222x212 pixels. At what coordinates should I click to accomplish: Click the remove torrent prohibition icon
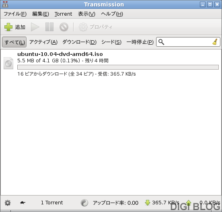[x=64, y=27]
